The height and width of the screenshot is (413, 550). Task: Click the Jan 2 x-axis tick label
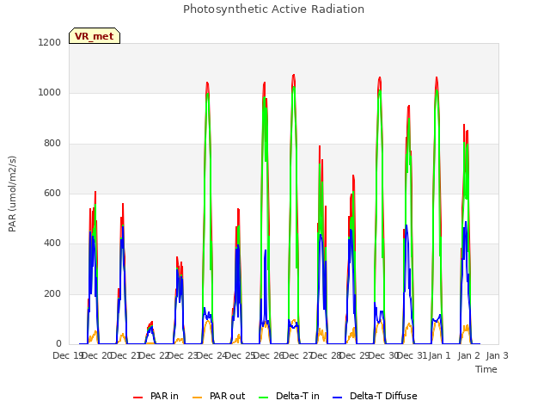(469, 355)
